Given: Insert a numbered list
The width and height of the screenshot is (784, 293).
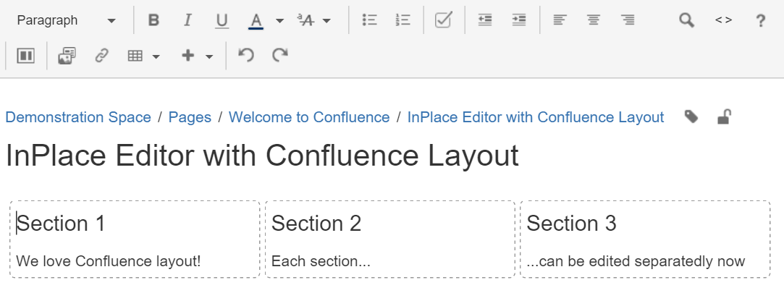Looking at the screenshot, I should point(403,20).
